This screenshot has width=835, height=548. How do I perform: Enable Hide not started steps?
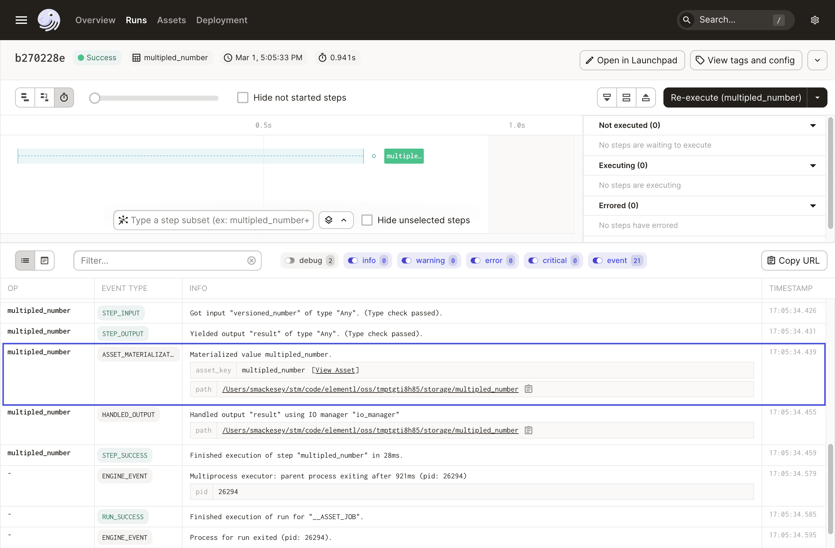coord(243,97)
